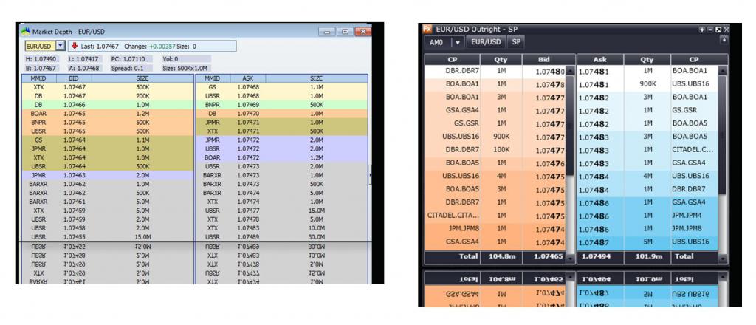Select the SP tab in Outright panel

pos(516,42)
